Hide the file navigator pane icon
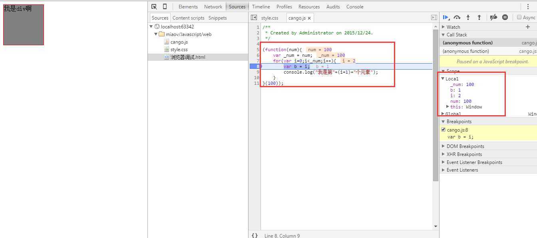The image size is (537, 238). click(254, 18)
